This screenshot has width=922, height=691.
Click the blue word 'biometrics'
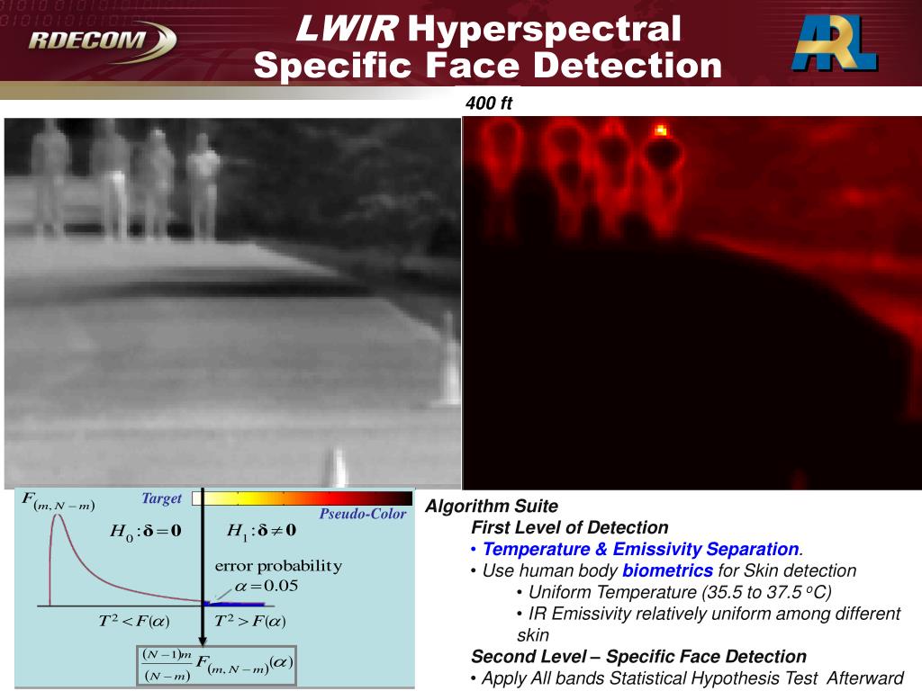pos(667,570)
